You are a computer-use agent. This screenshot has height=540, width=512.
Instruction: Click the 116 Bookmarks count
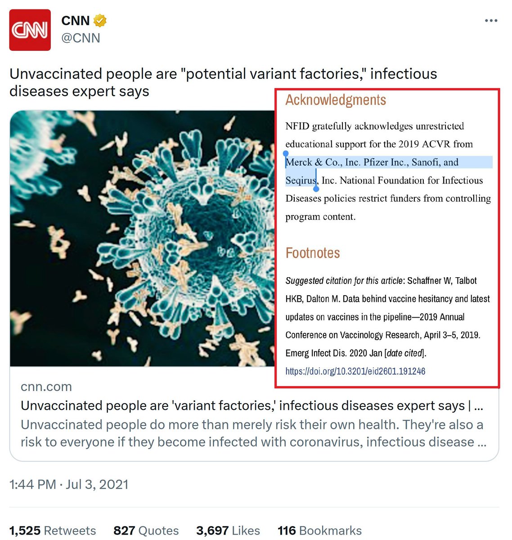click(319, 531)
